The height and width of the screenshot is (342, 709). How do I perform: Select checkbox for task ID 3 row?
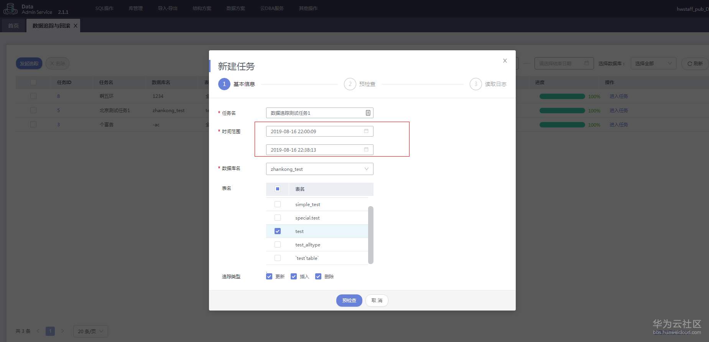coord(33,124)
